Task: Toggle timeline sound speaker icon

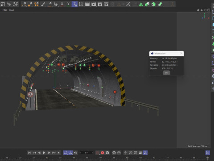Action: 75,153
